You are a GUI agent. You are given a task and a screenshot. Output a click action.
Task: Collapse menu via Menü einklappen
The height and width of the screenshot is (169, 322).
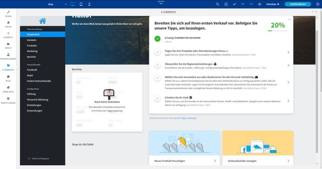click(38, 159)
